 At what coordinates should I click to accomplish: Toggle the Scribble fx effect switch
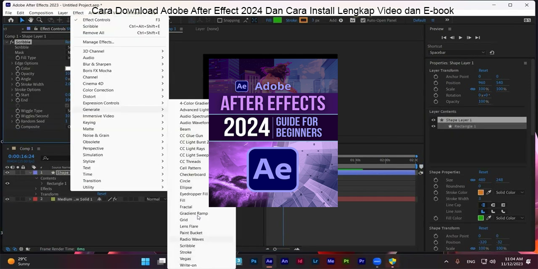click(12, 42)
